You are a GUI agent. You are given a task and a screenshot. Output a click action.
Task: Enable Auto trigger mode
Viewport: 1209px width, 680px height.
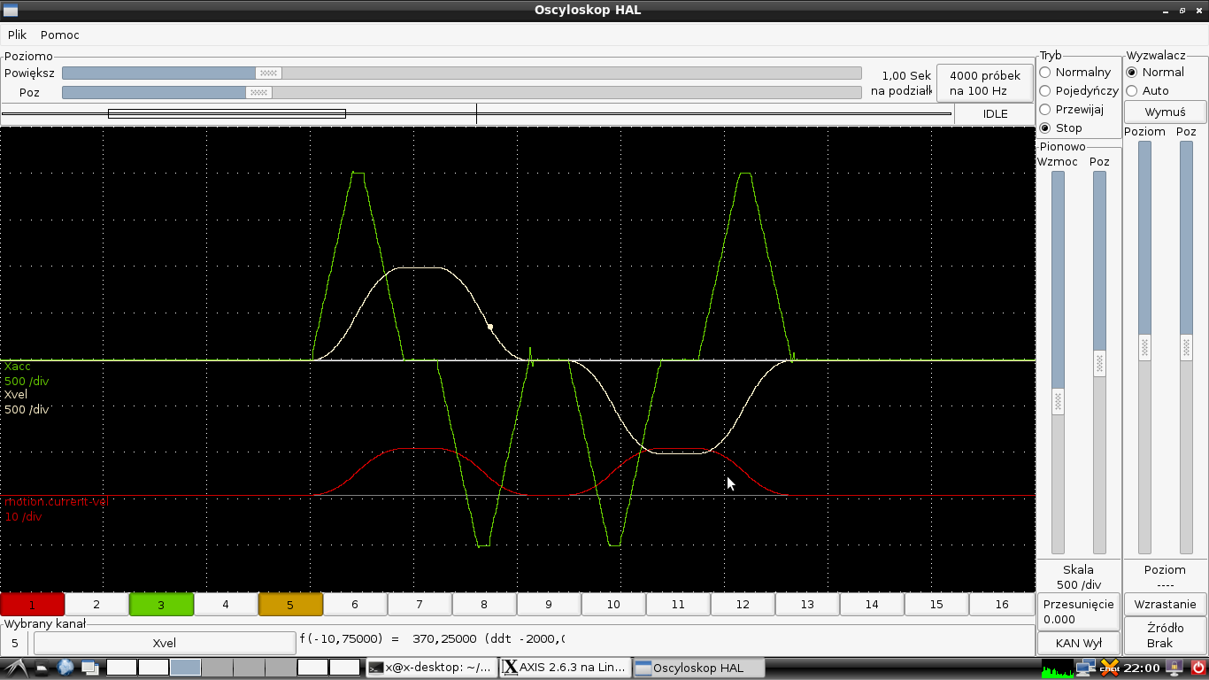[1132, 90]
